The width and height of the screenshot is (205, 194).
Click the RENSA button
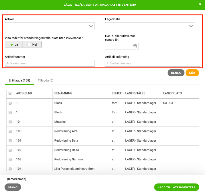click(176, 73)
